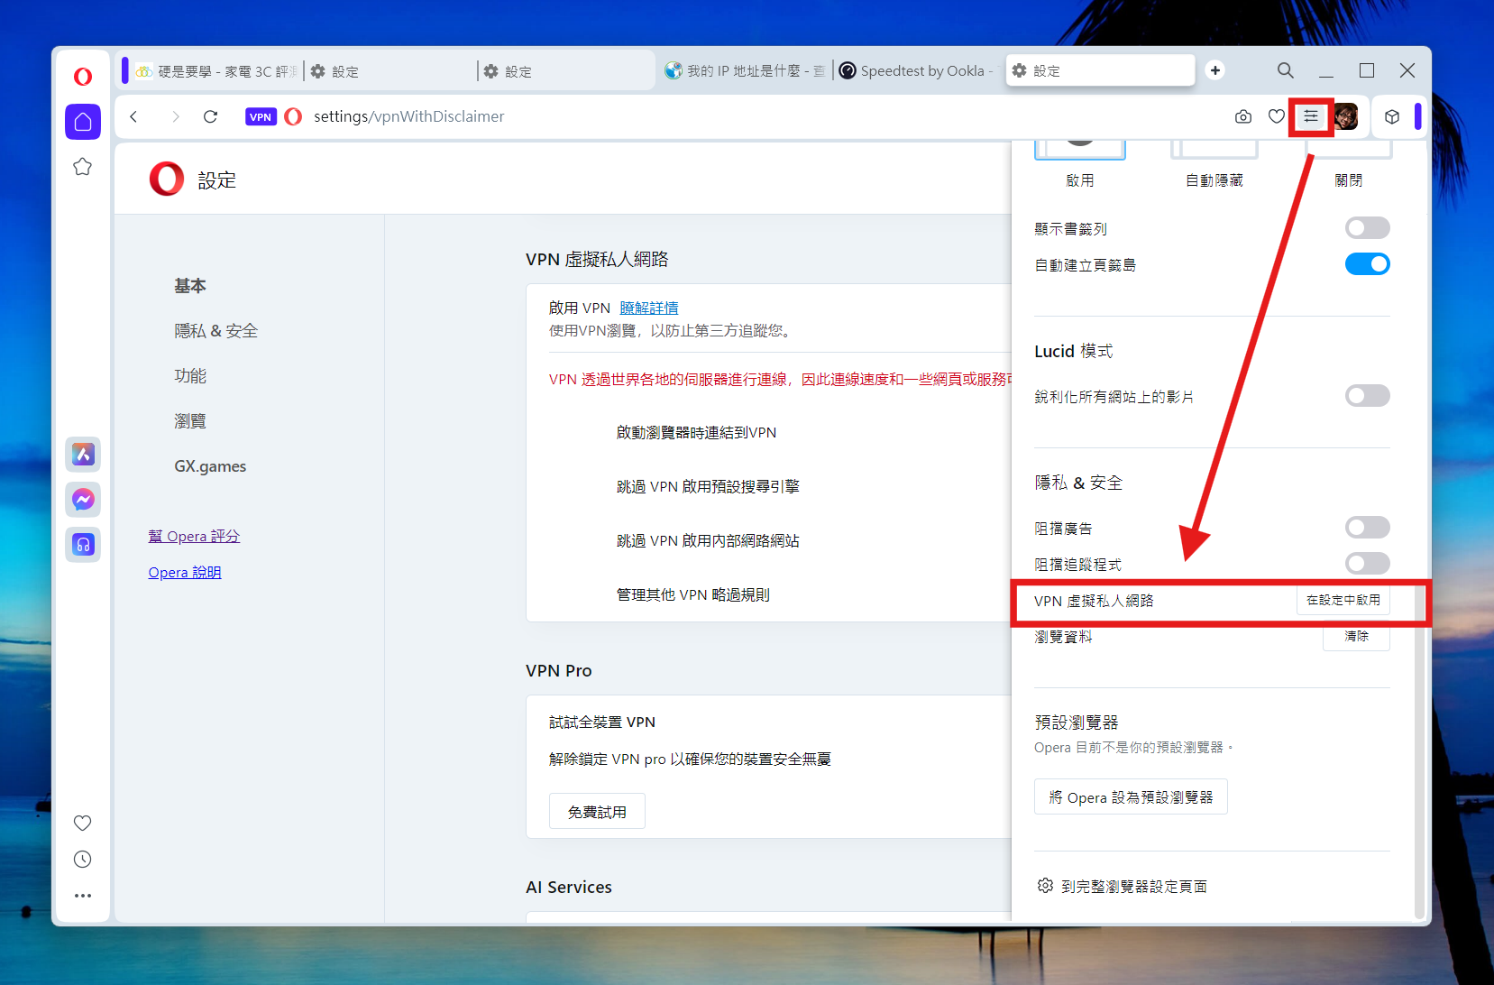The width and height of the screenshot is (1494, 985).
Task: Enable the 阻擋廣告 switch
Action: (x=1367, y=528)
